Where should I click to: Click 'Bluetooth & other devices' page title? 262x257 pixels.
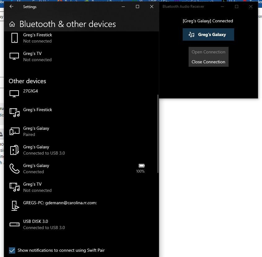point(68,24)
